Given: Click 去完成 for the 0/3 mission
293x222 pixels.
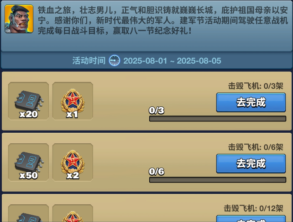Looking at the screenshot, I should point(251,102).
